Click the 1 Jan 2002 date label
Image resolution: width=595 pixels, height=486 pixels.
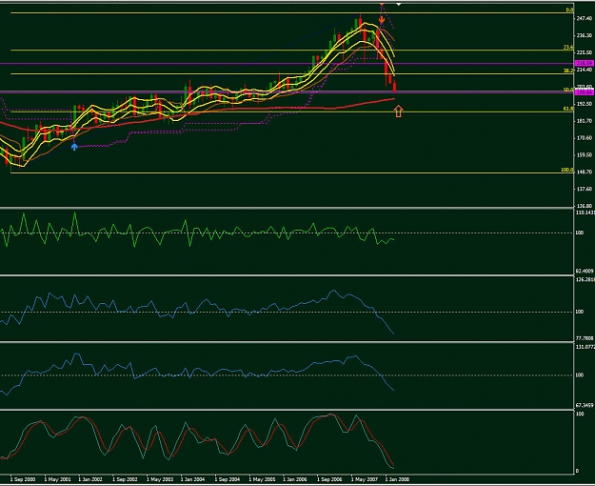[x=90, y=479]
